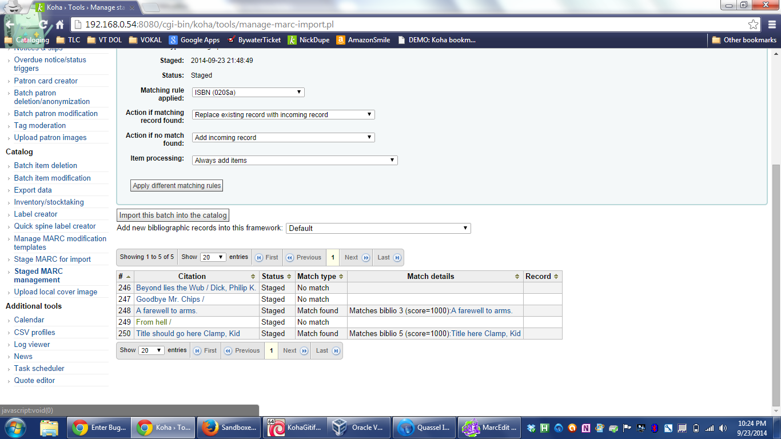781x439 pixels.
Task: Open Batch item modification in sidebar
Action: (x=52, y=178)
